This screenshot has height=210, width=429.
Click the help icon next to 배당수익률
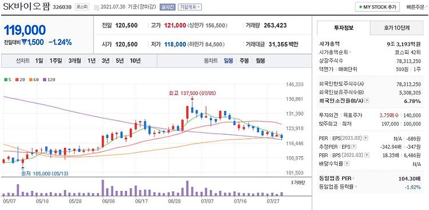[347, 164]
